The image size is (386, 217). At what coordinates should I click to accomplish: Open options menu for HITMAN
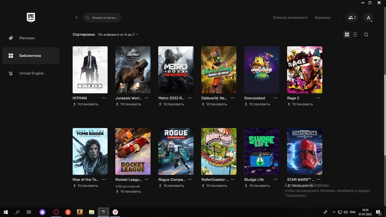point(104,98)
